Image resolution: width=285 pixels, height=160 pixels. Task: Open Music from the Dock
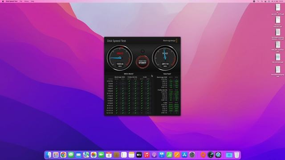tap(147, 155)
